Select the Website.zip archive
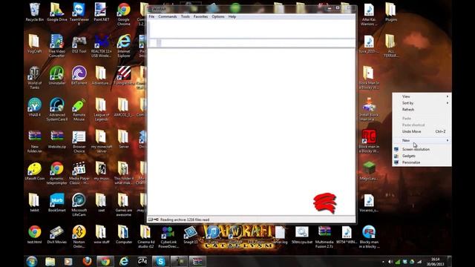 57,139
